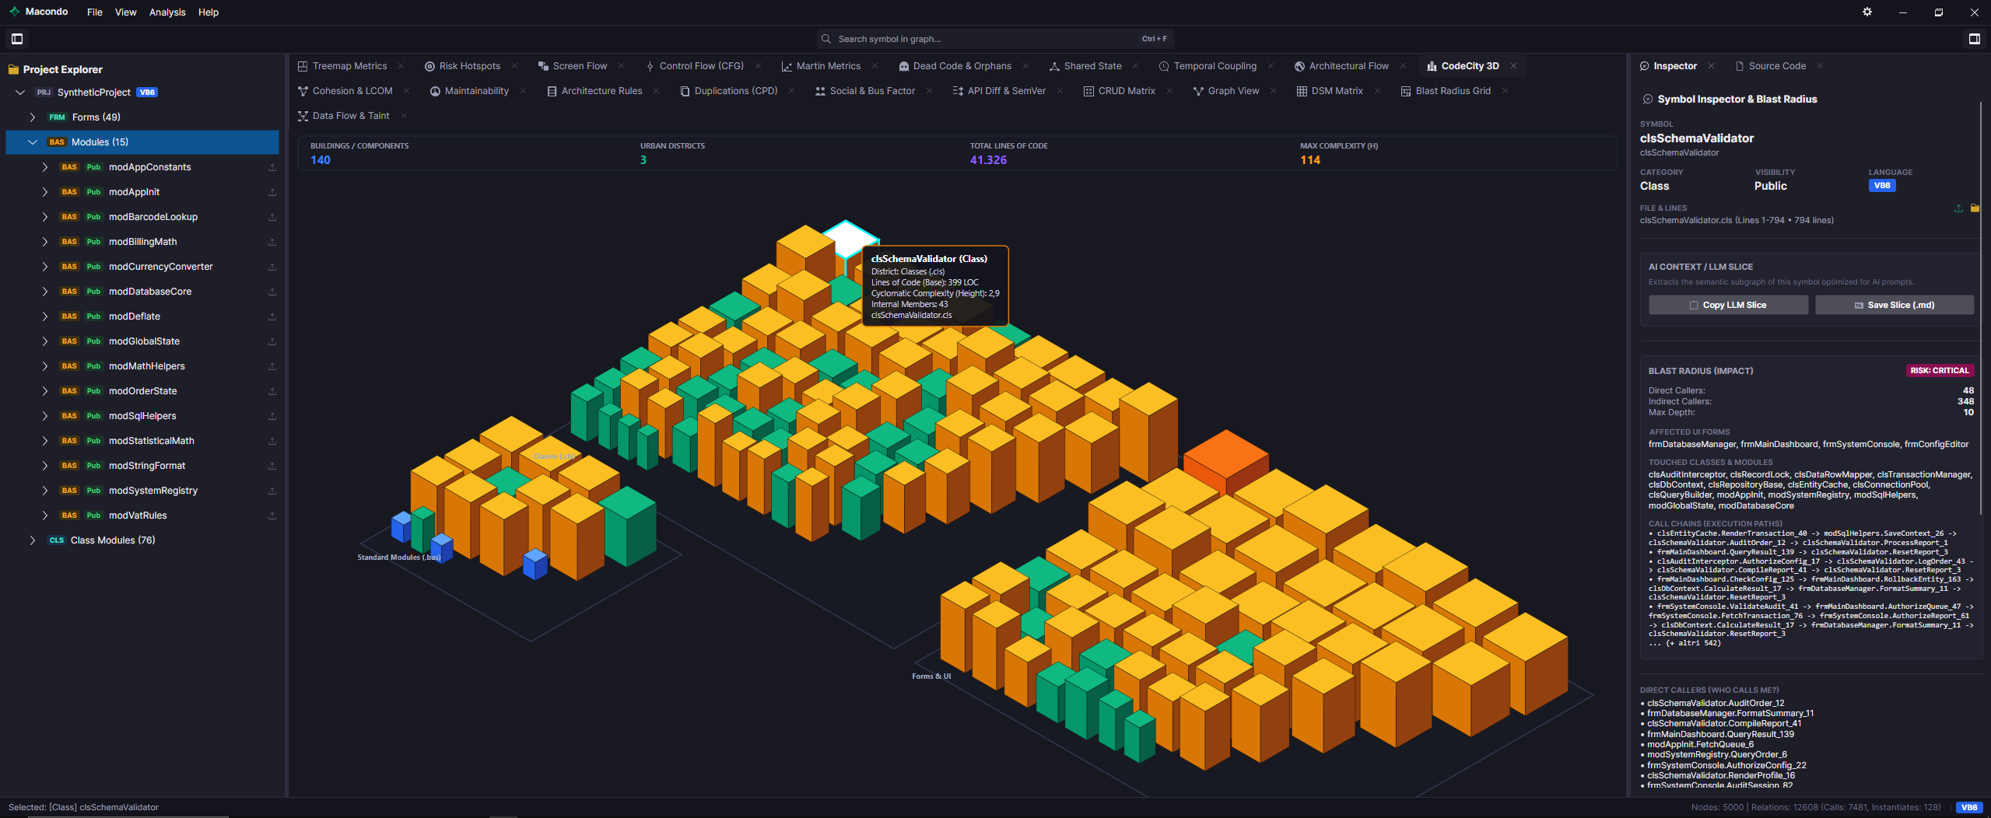Click export icon beside modVatRules

pos(272,516)
